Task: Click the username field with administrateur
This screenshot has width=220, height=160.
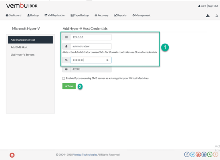Action: coord(91,46)
